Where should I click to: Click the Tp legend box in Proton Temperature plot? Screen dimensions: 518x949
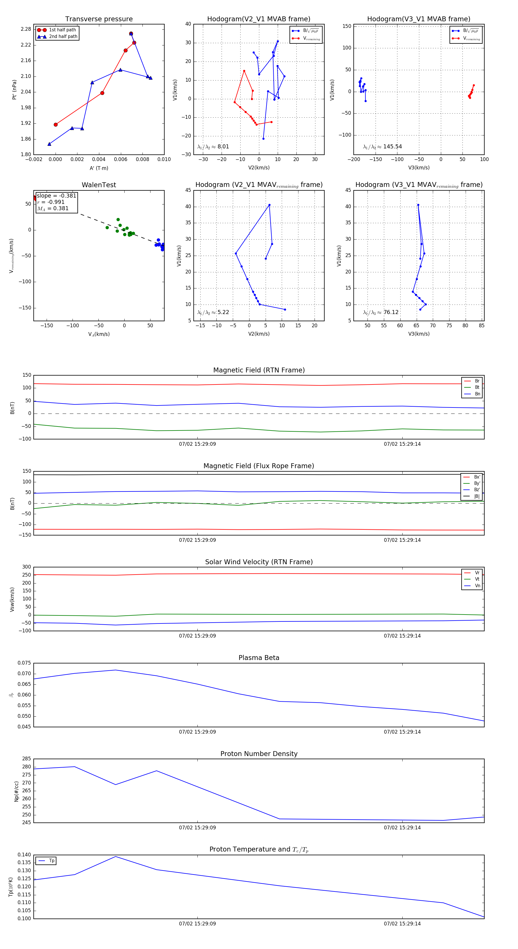(x=46, y=861)
